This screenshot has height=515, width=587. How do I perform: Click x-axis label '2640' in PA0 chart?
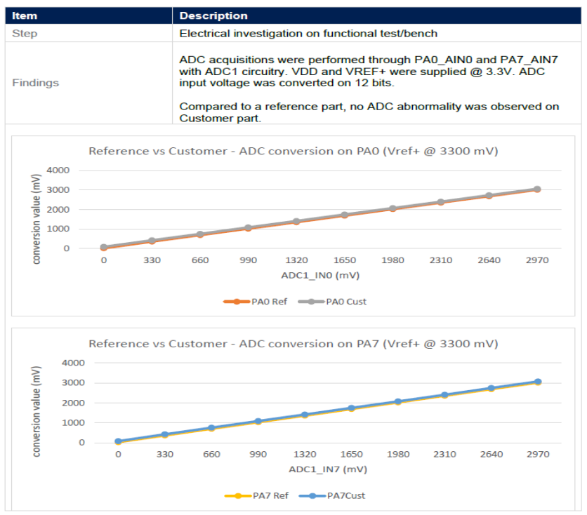(x=489, y=260)
